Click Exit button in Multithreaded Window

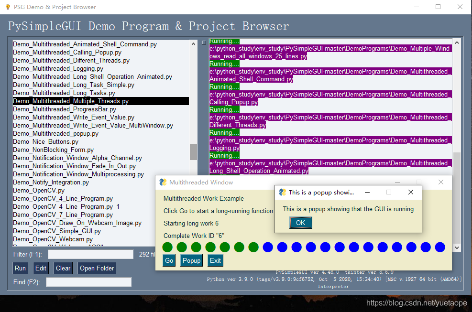[x=215, y=260]
